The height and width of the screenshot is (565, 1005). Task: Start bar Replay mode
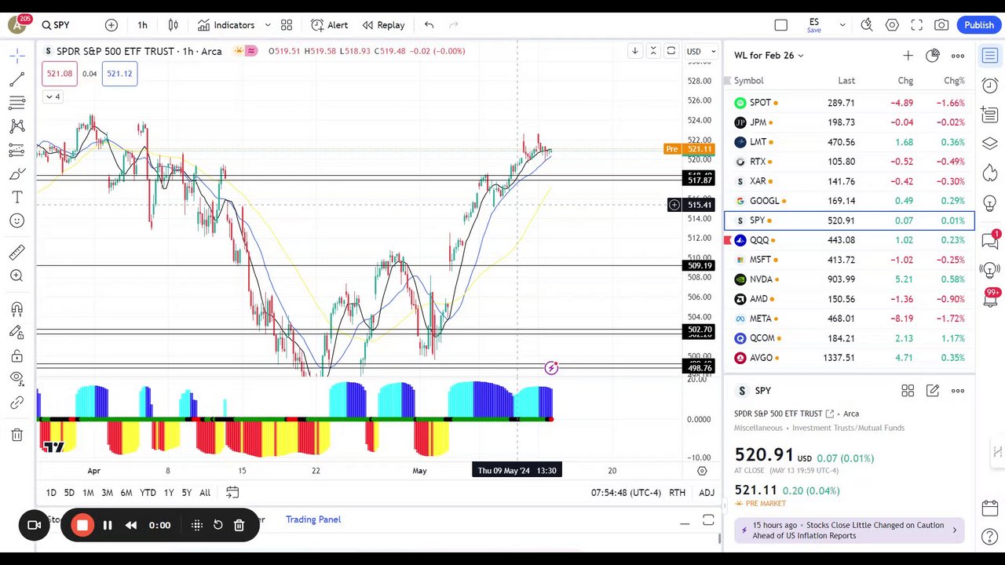click(x=384, y=25)
